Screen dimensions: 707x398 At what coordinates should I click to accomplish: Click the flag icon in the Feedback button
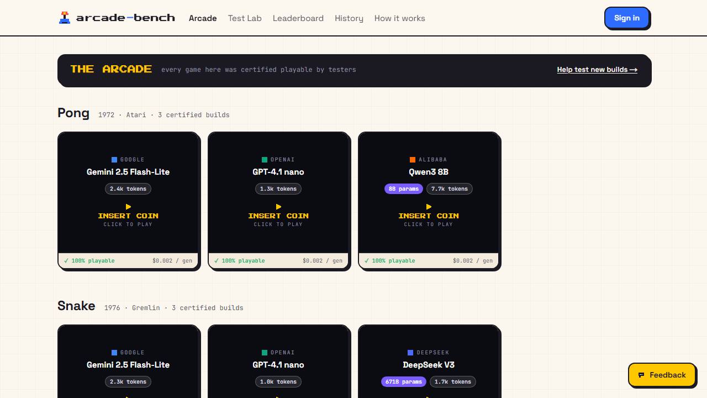(x=641, y=375)
